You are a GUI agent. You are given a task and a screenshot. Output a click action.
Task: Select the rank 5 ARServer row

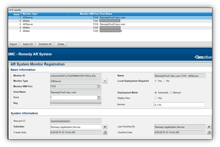click(x=110, y=24)
